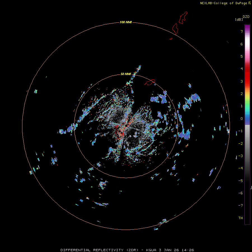The width and height of the screenshot is (252, 252).
Task: Click the '-5' value on color scale
Action: tap(241, 181)
